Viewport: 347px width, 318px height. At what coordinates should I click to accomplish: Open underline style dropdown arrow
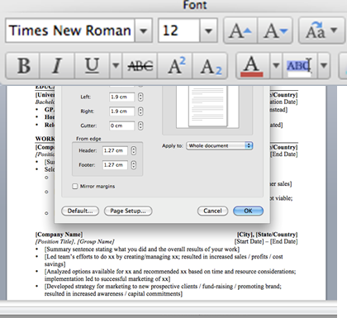pyautogui.click(x=116, y=65)
